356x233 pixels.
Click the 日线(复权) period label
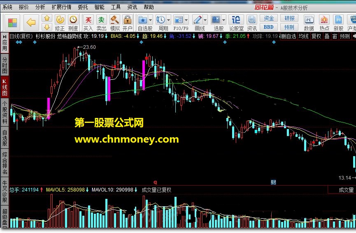click(21, 36)
